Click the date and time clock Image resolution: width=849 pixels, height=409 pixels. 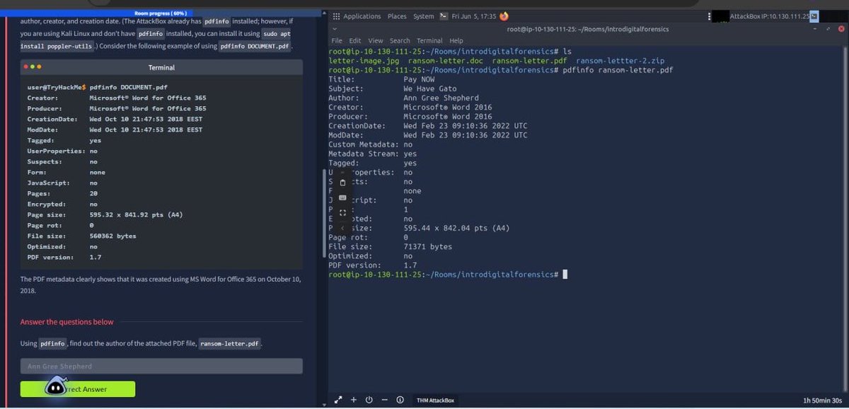473,16
